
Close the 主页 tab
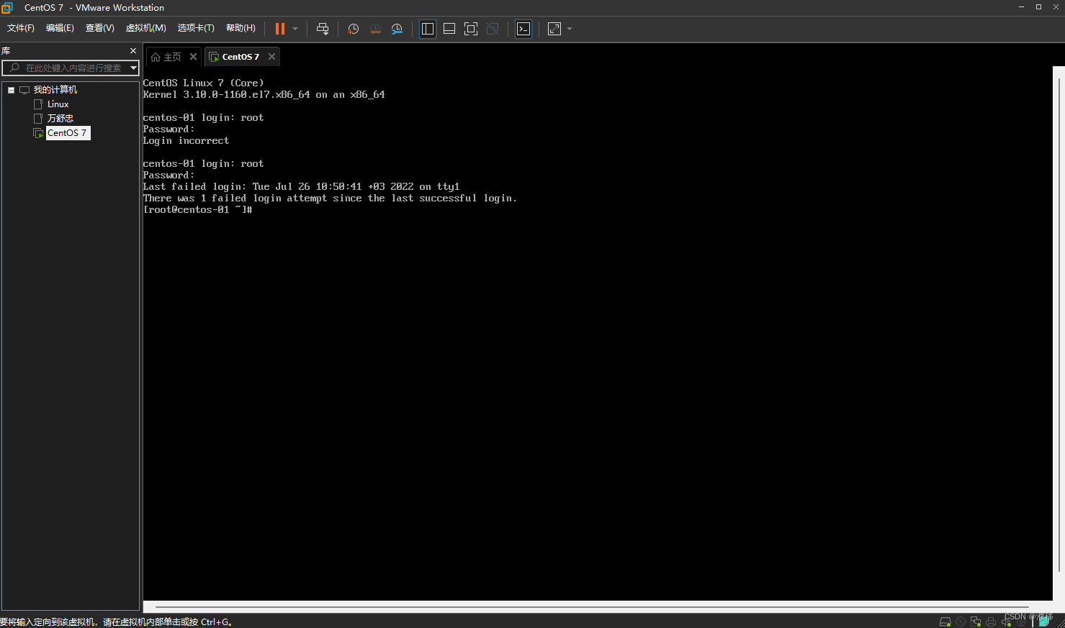coord(193,57)
